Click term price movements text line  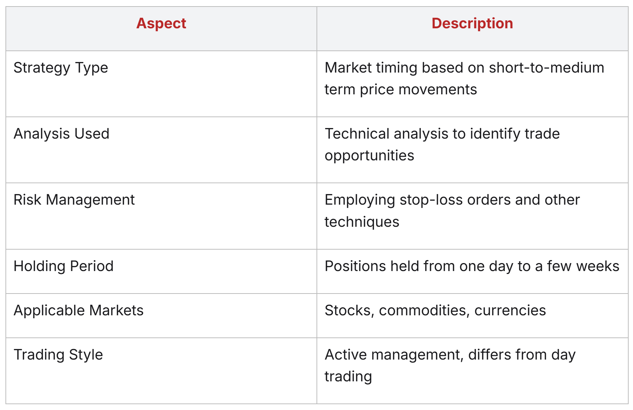pyautogui.click(x=400, y=90)
